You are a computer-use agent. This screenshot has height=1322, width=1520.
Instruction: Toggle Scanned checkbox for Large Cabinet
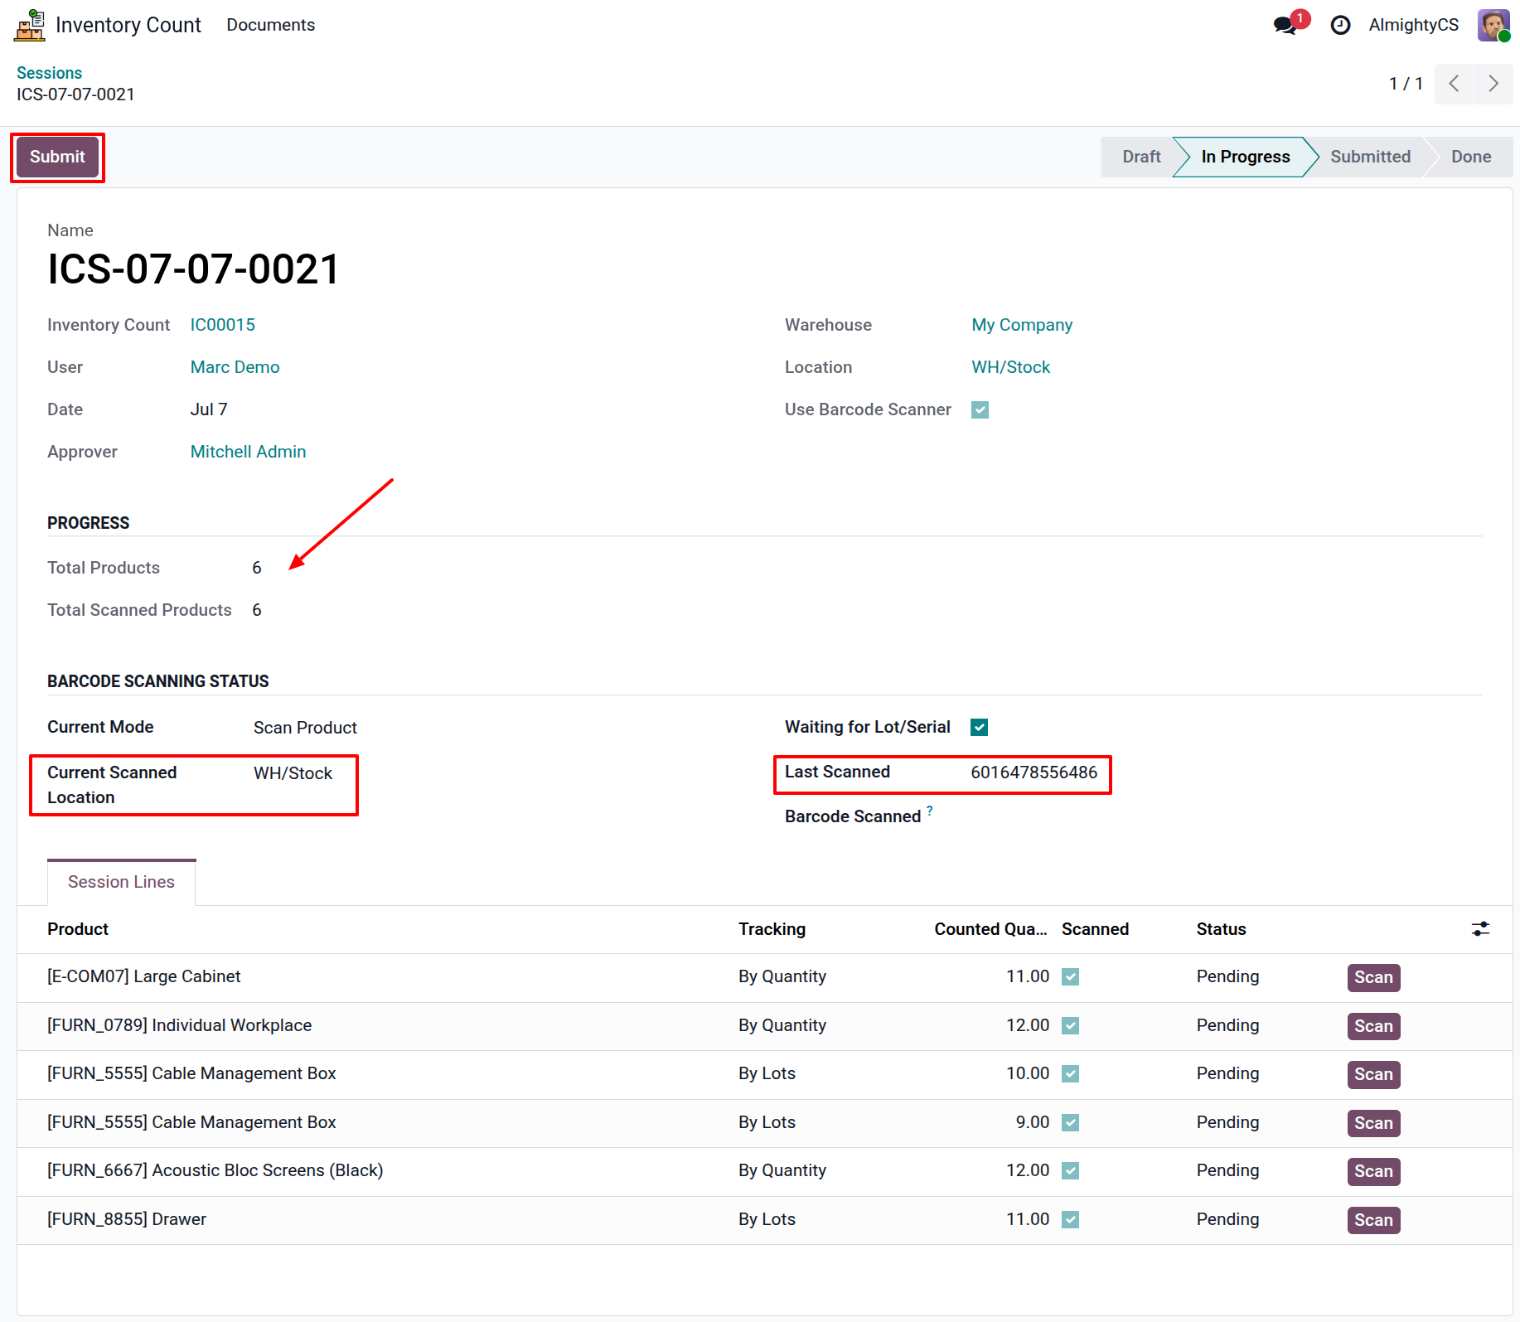(1071, 977)
